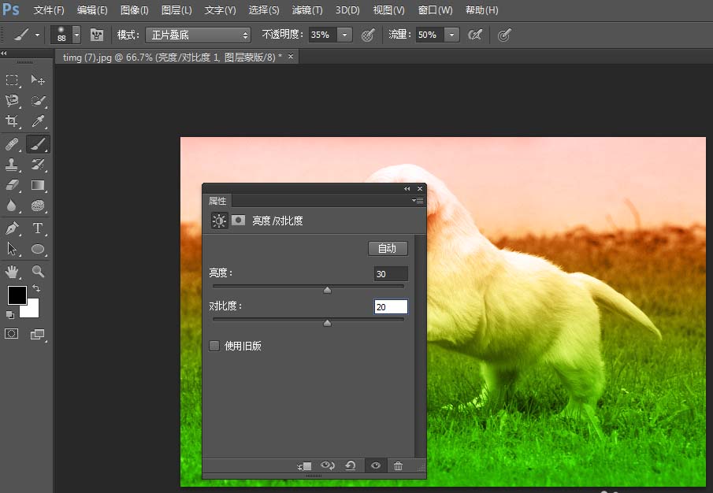Select the Rectangular Marquee tool
The image size is (713, 493).
13,80
